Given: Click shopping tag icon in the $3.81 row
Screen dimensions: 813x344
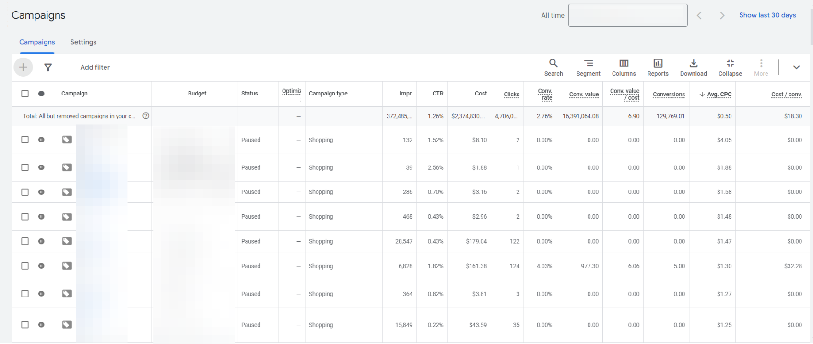Looking at the screenshot, I should pyautogui.click(x=67, y=294).
